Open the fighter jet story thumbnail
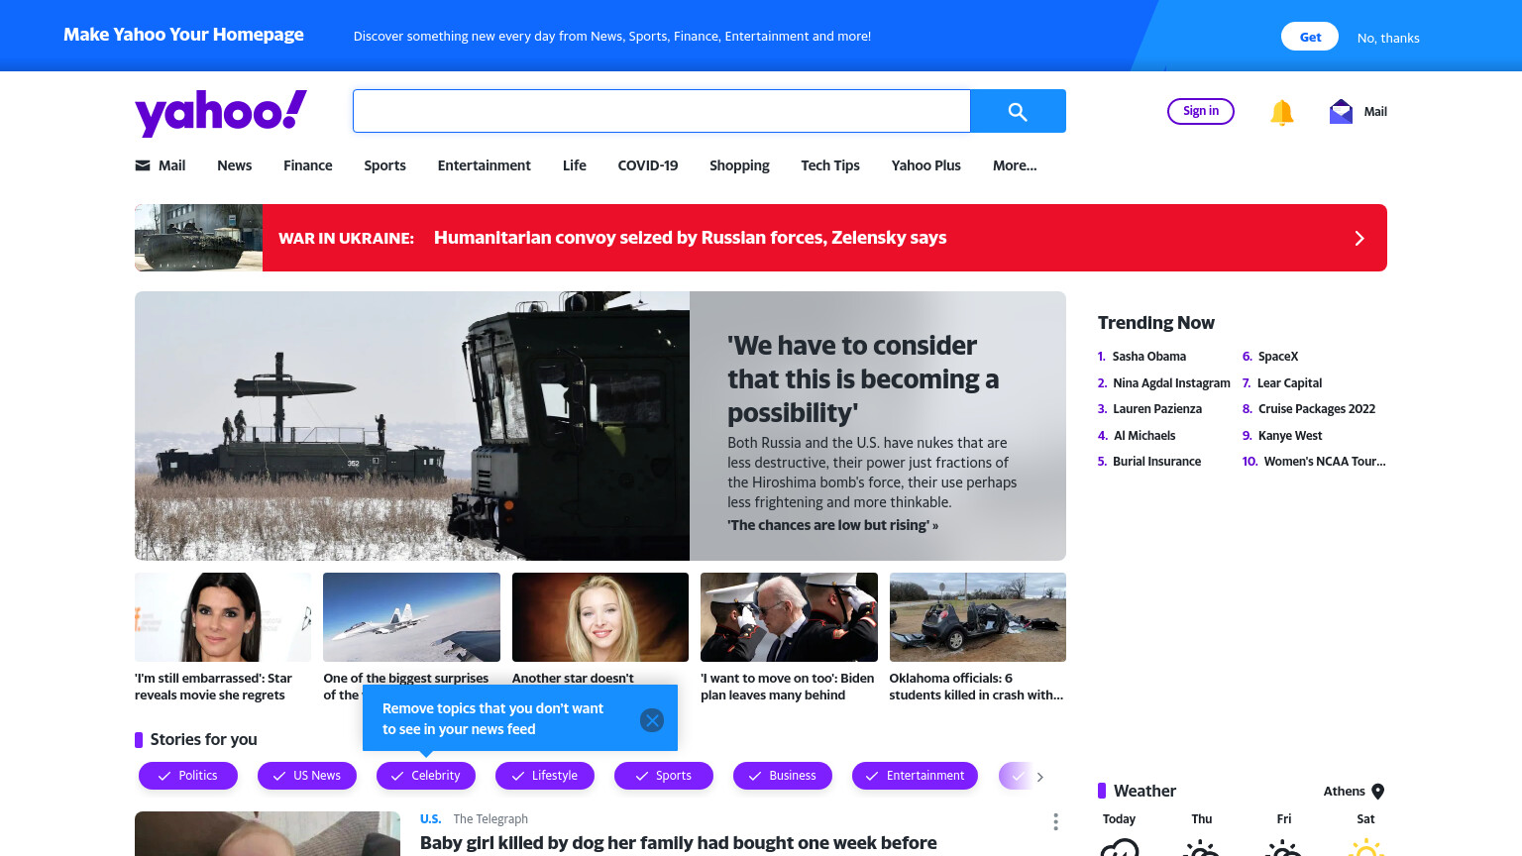 pos(412,617)
